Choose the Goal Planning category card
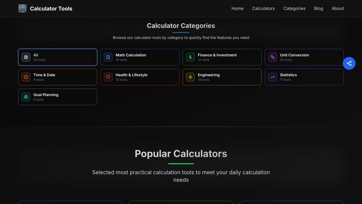This screenshot has height=204, width=362. pyautogui.click(x=58, y=97)
